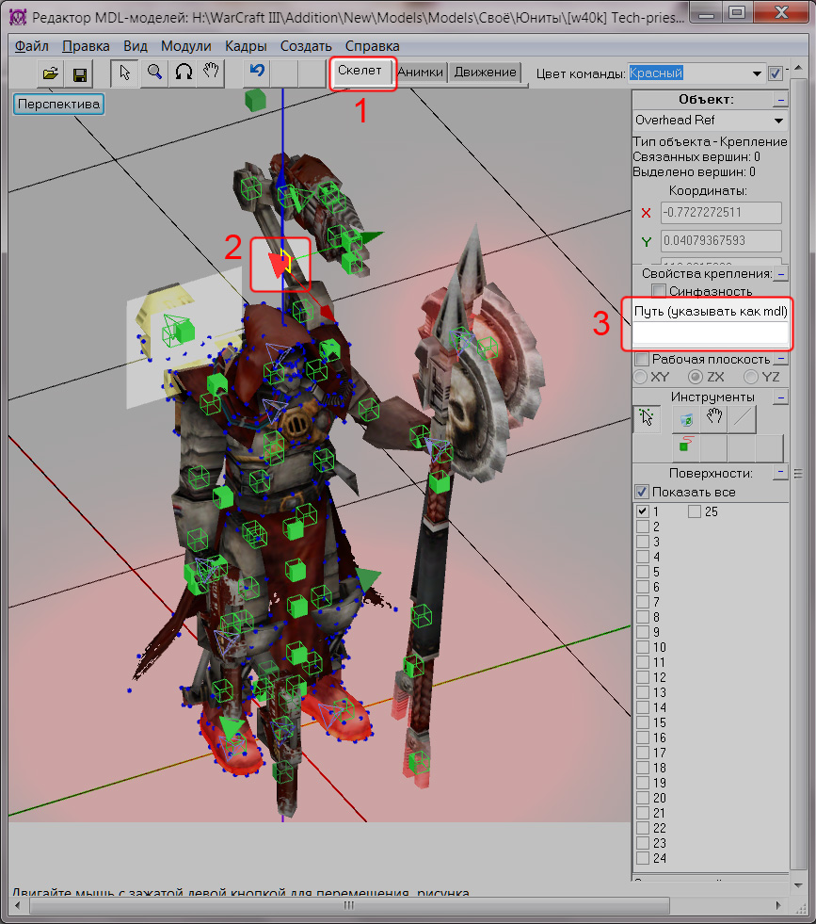Click the Перспектива view button
The width and height of the screenshot is (816, 924).
(x=58, y=105)
